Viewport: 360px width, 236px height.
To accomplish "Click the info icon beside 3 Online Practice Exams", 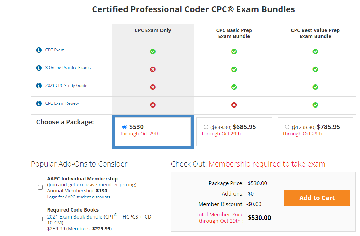I will pyautogui.click(x=38, y=68).
